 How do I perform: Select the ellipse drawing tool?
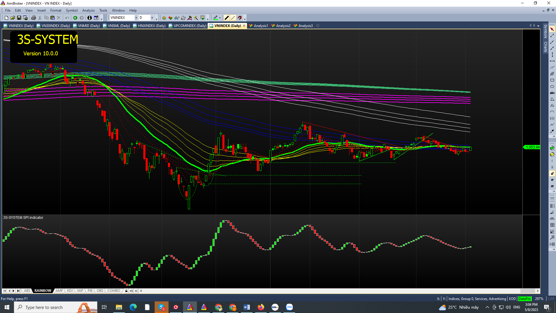(552, 87)
